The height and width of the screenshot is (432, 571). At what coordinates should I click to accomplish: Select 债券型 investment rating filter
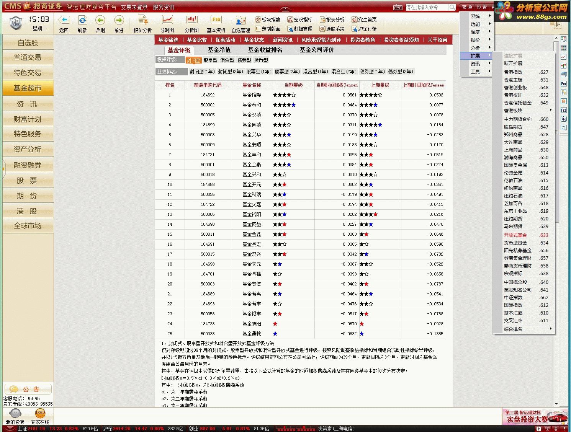tap(244, 60)
